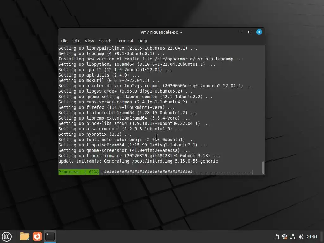324x243 pixels.
Task: Click the 'Setting up mokutil' line
Action: point(109,80)
